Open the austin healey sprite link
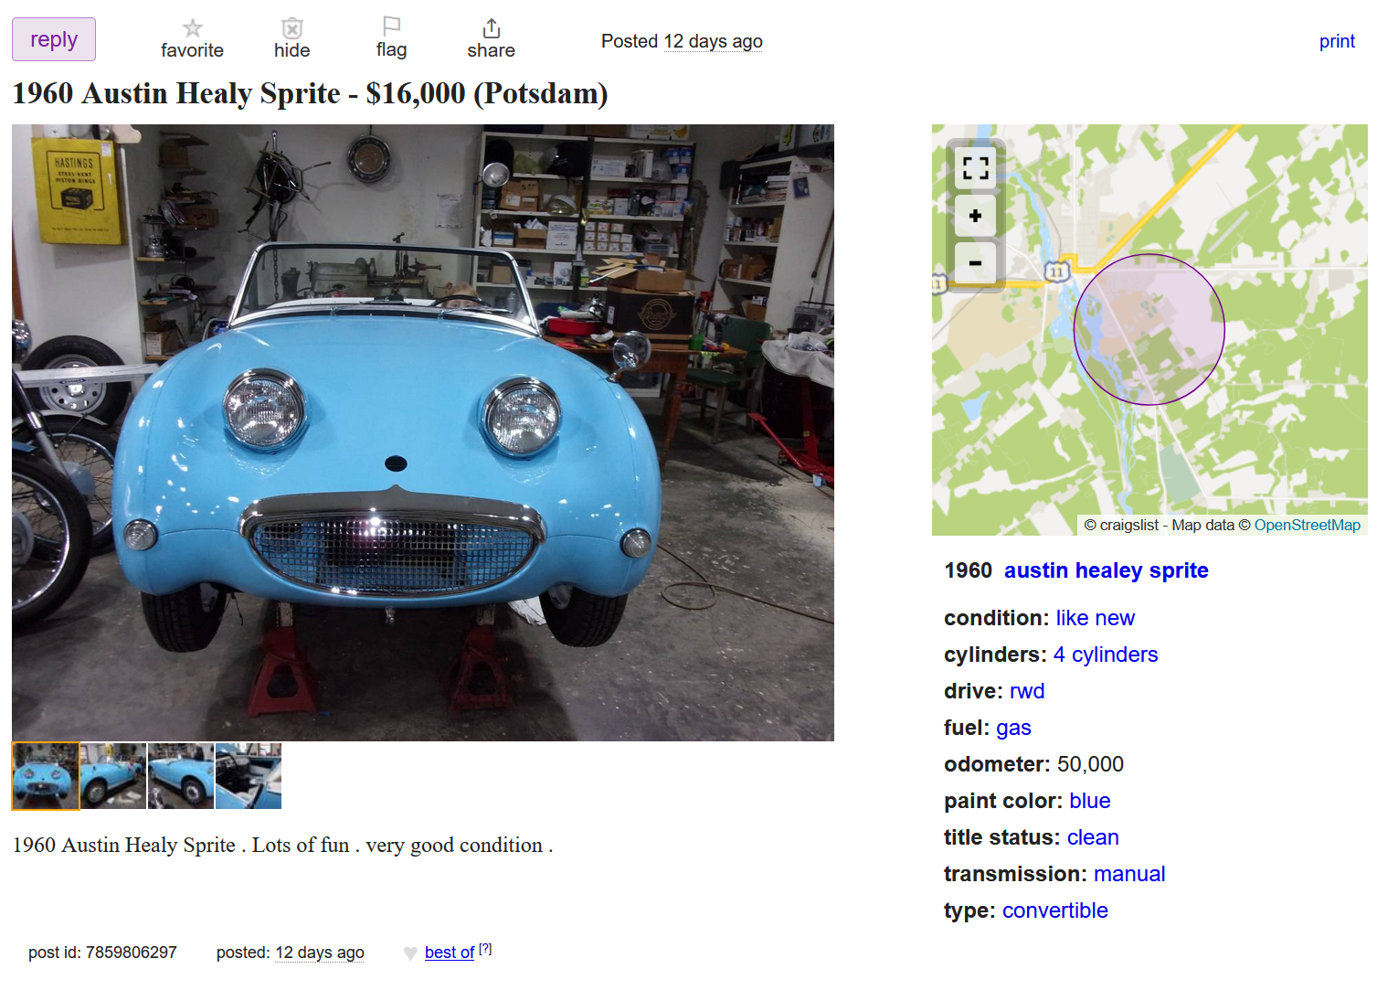The height and width of the screenshot is (990, 1377). coord(1106,570)
